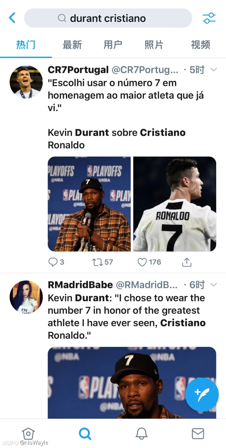Open CR7Portugal profile name link
The image size is (226, 448).
pyautogui.click(x=78, y=69)
